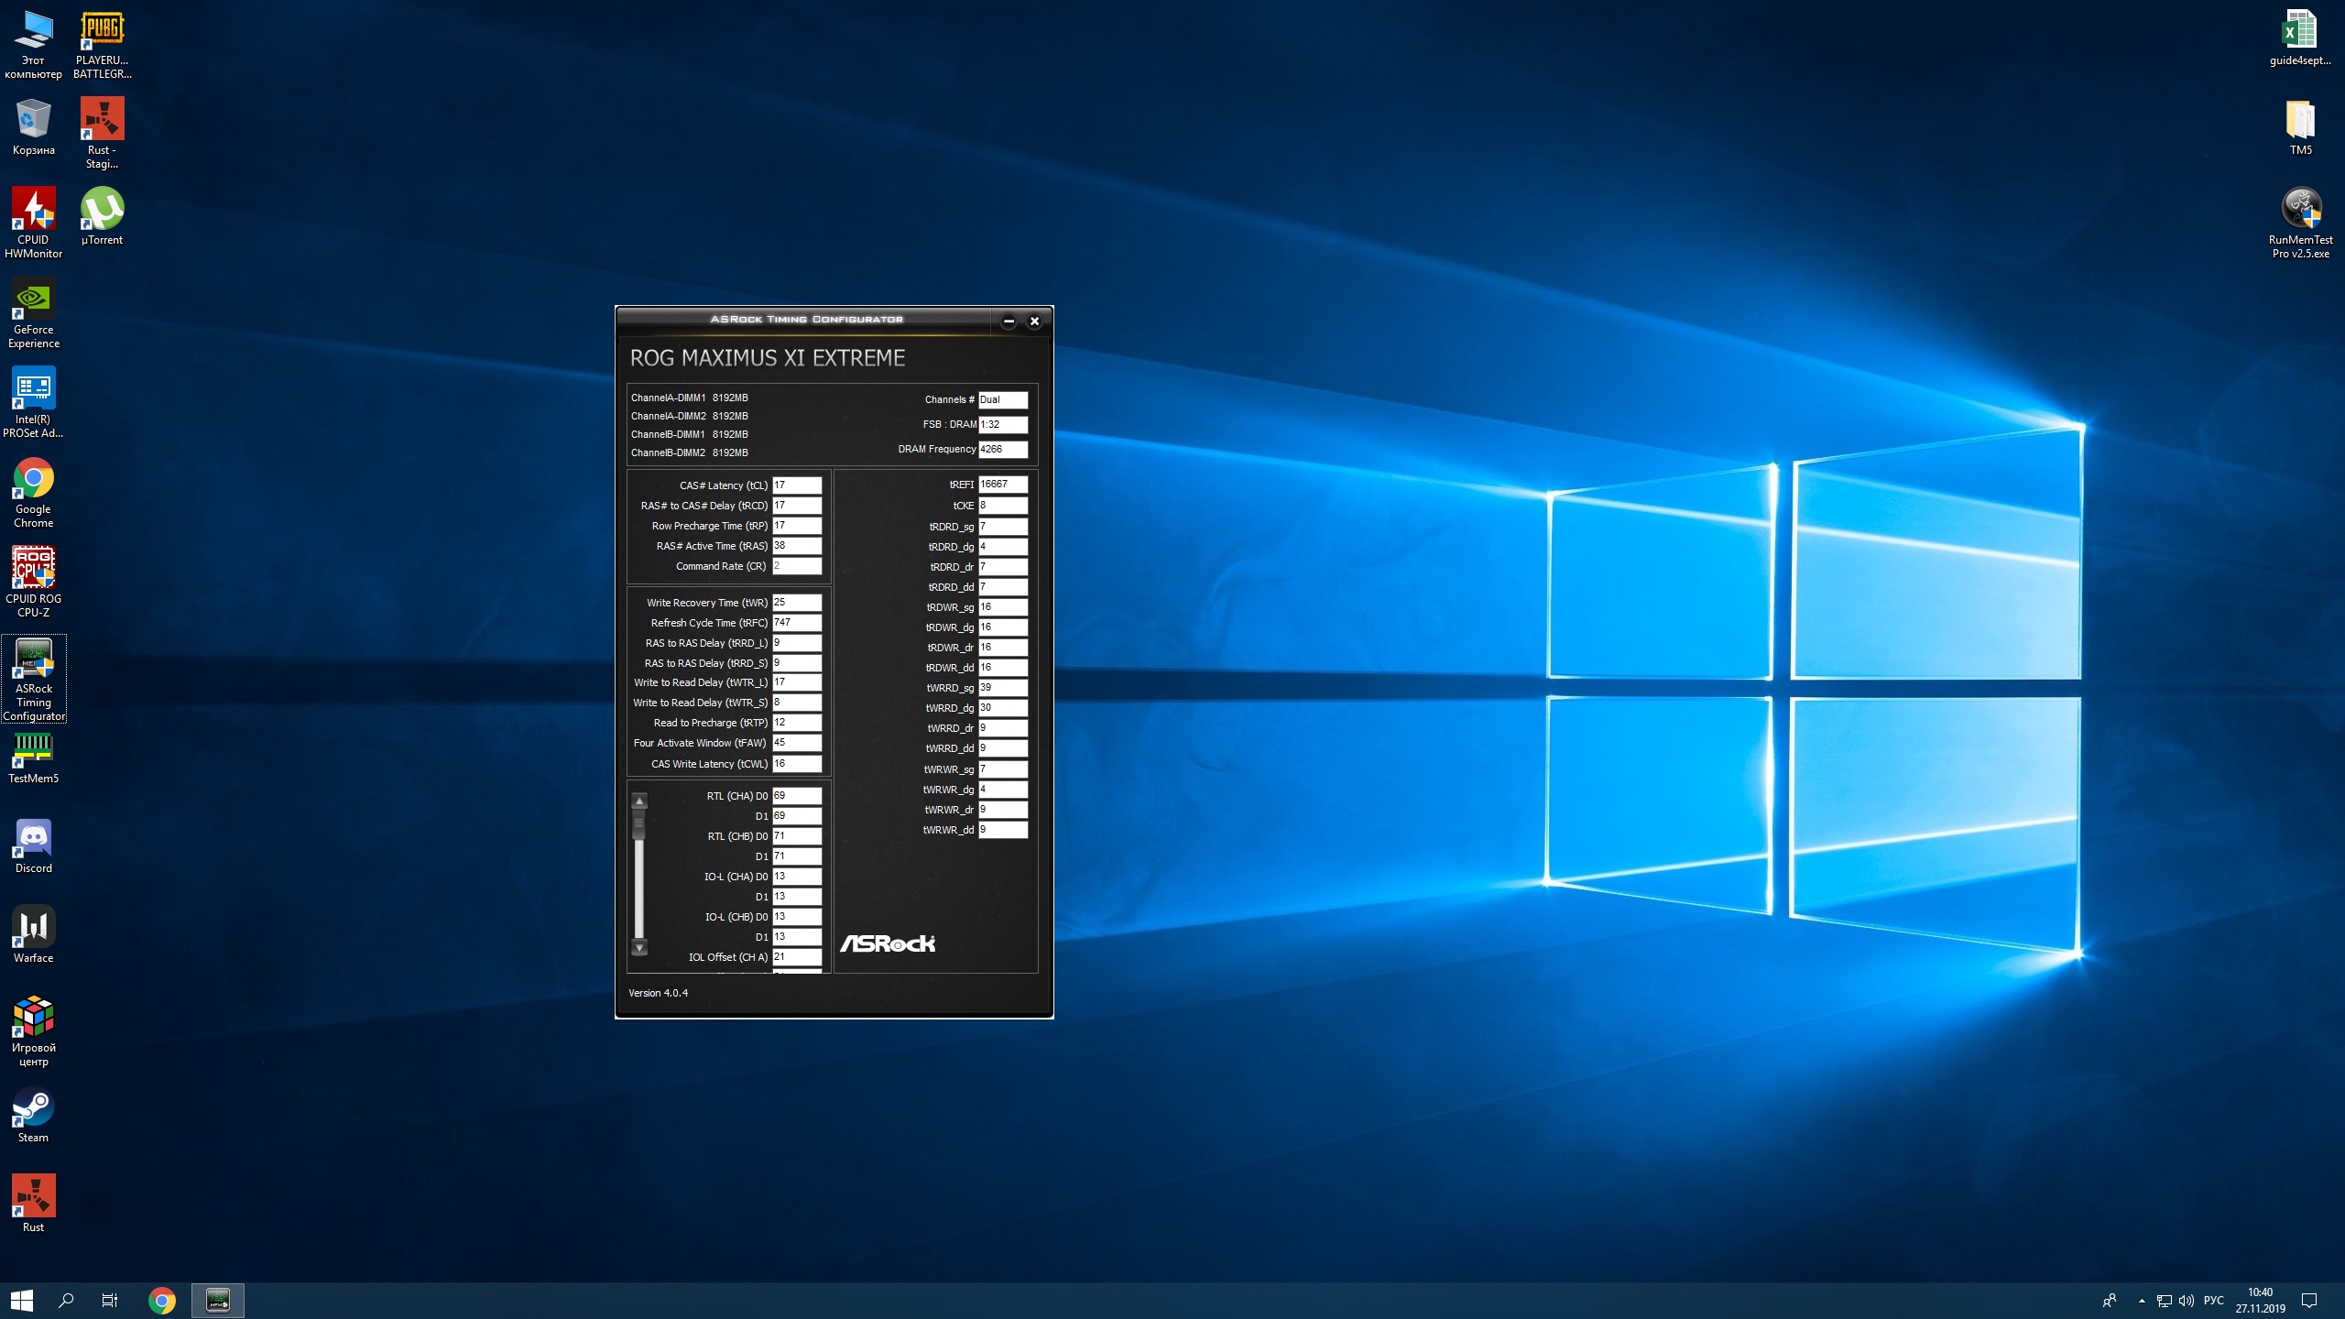Screen dimensions: 2345x1319
Task: Open the Корзина recycle bin
Action: click(34, 127)
